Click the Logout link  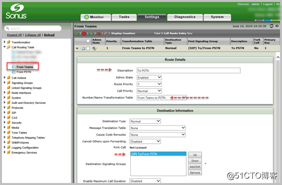pyautogui.click(x=268, y=4)
